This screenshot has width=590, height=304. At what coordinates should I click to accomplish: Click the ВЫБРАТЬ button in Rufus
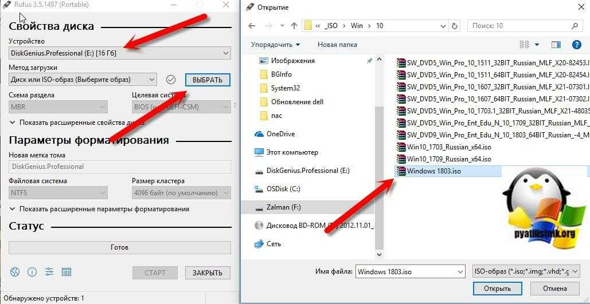pyautogui.click(x=208, y=80)
